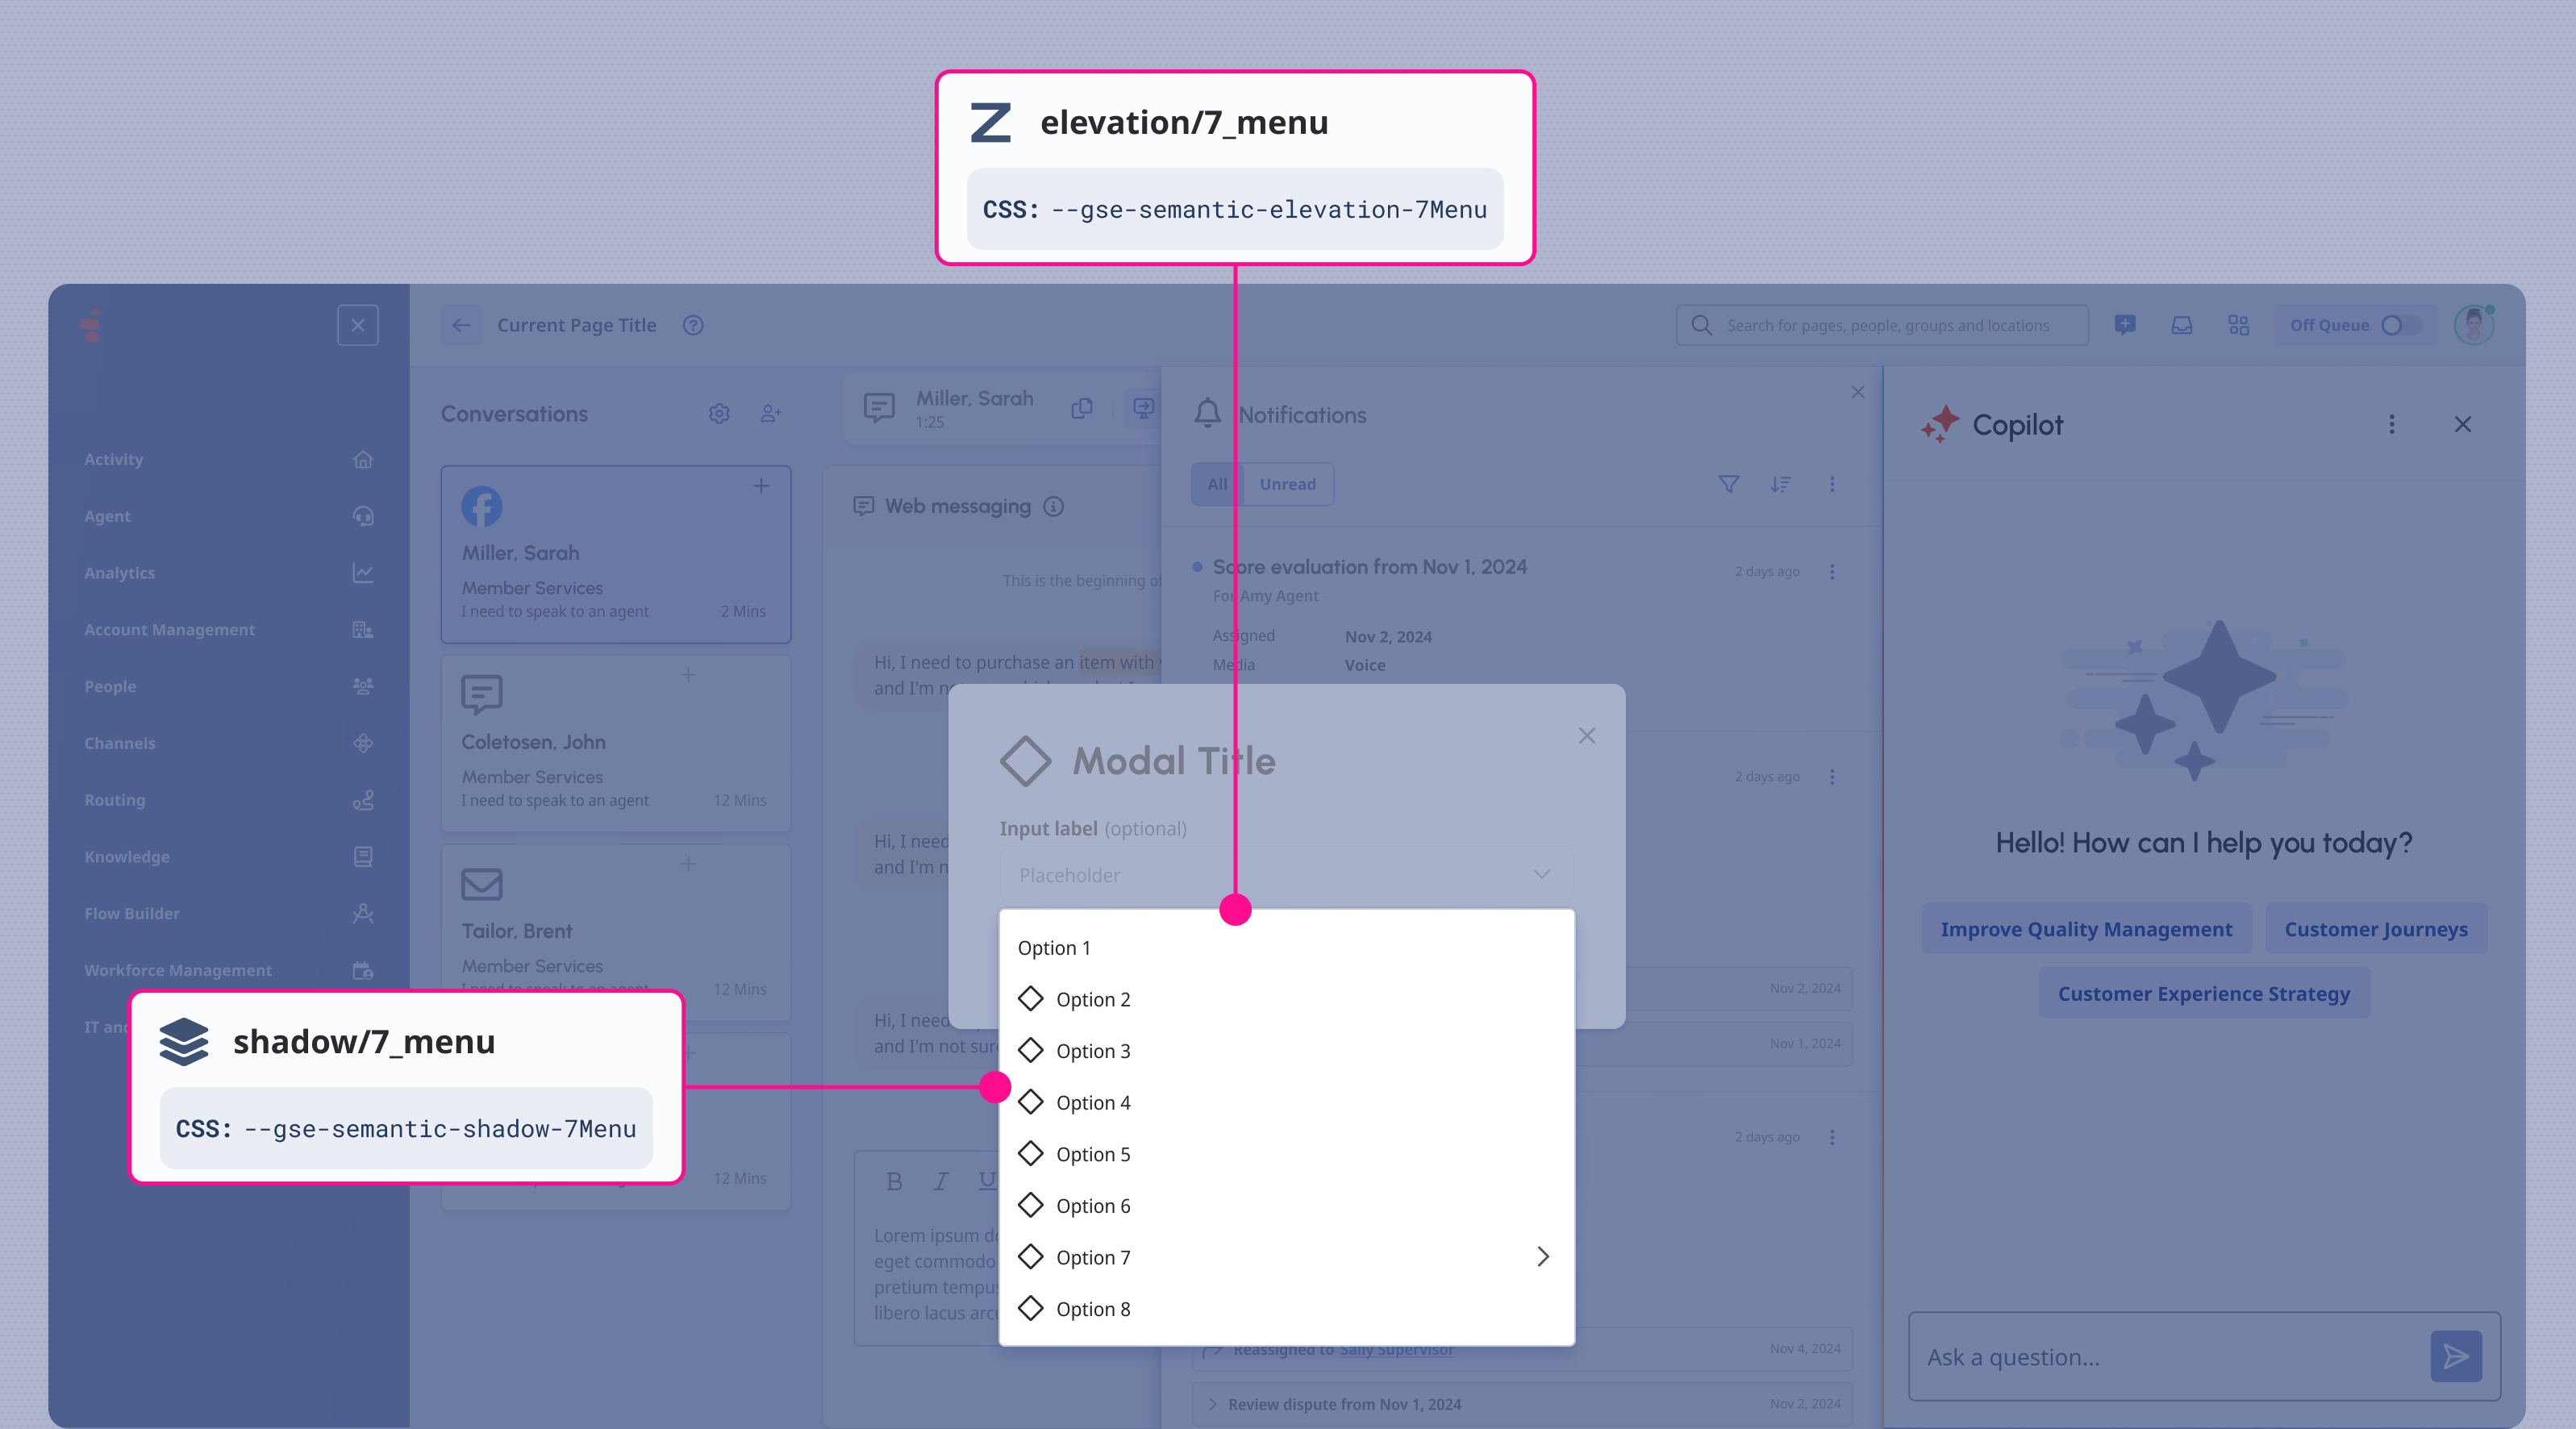The height and width of the screenshot is (1429, 2576).
Task: Toggle the Off Queue switch
Action: click(x=2400, y=325)
